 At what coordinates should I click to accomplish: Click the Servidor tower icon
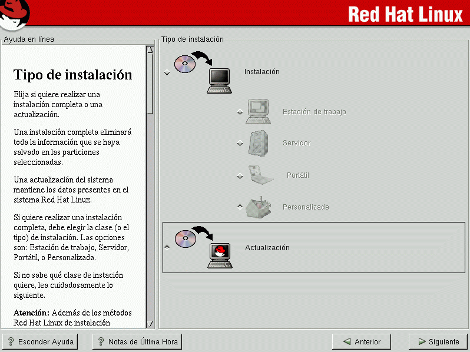259,143
